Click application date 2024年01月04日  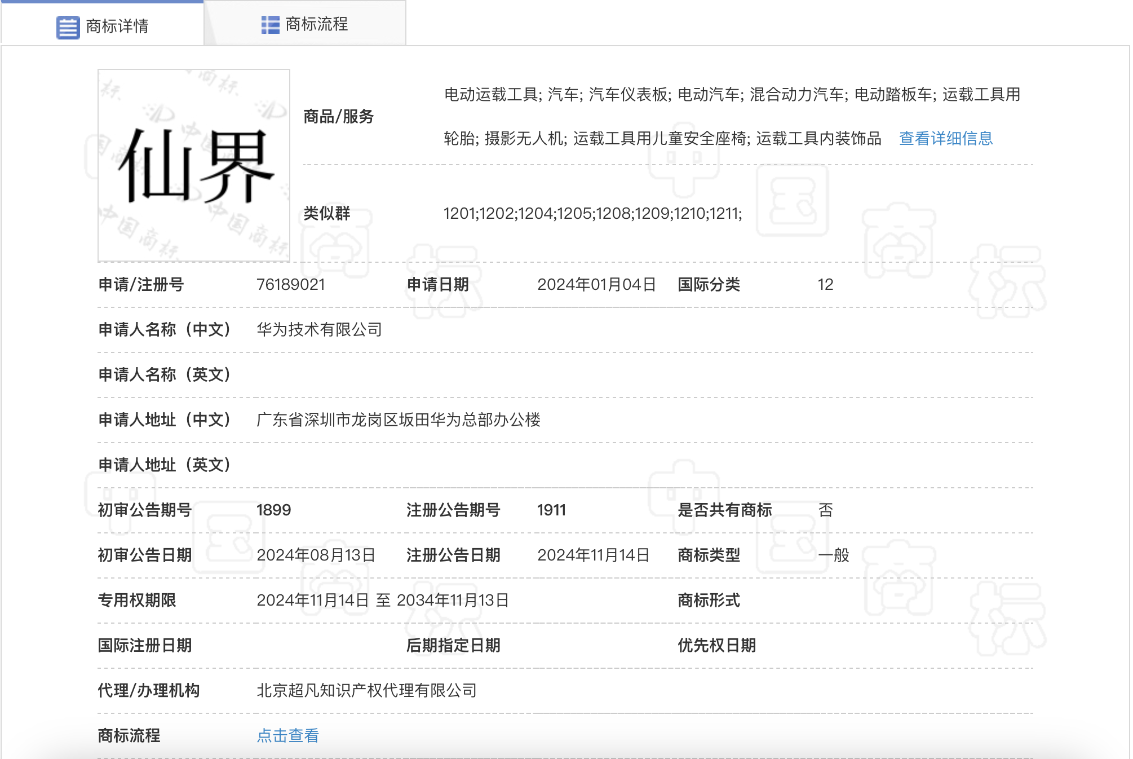(596, 284)
